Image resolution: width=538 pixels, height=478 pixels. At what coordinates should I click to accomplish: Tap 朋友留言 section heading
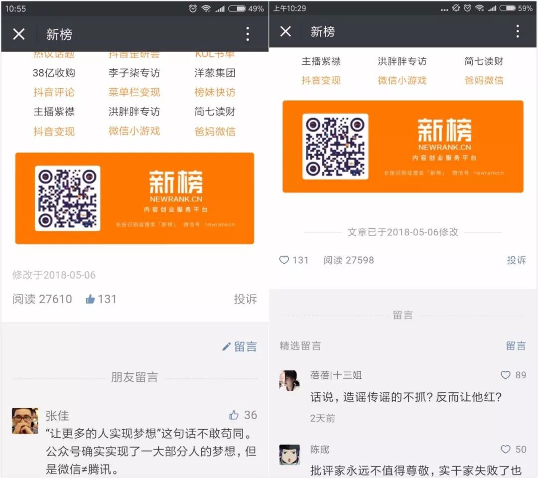pos(134,377)
